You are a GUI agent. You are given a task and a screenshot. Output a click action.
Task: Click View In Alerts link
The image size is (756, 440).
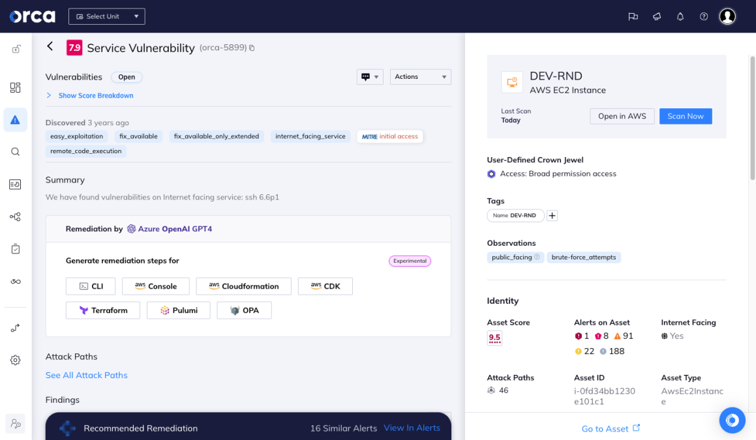412,428
